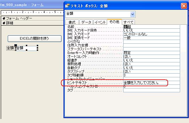Viewport: 189px width, 123px height.
Task: Click the EXCELの関数を使う button on form
Action: coord(34,39)
